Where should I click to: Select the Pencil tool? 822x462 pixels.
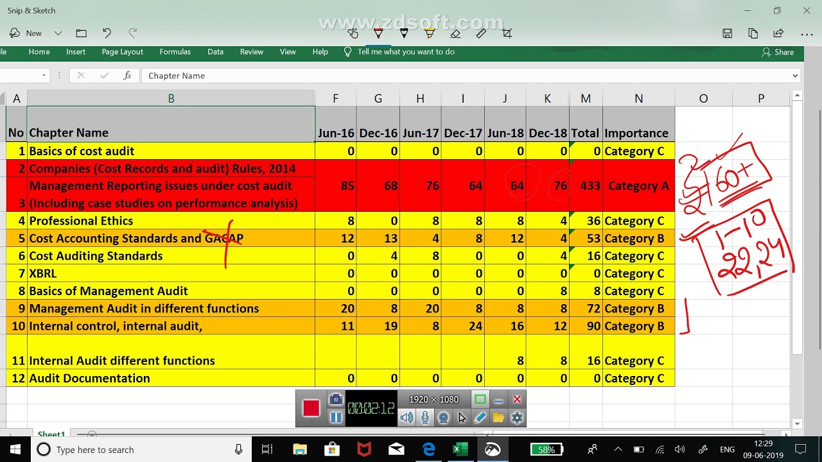404,33
